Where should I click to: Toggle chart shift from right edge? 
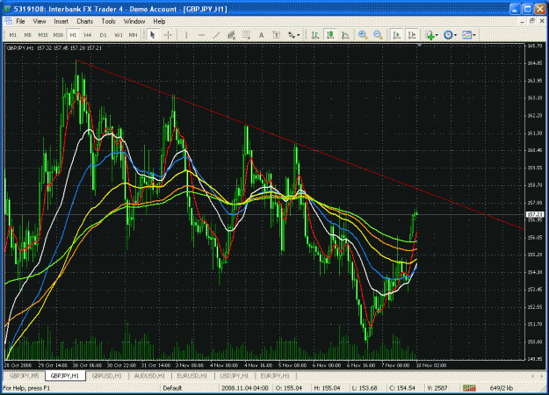[x=412, y=35]
